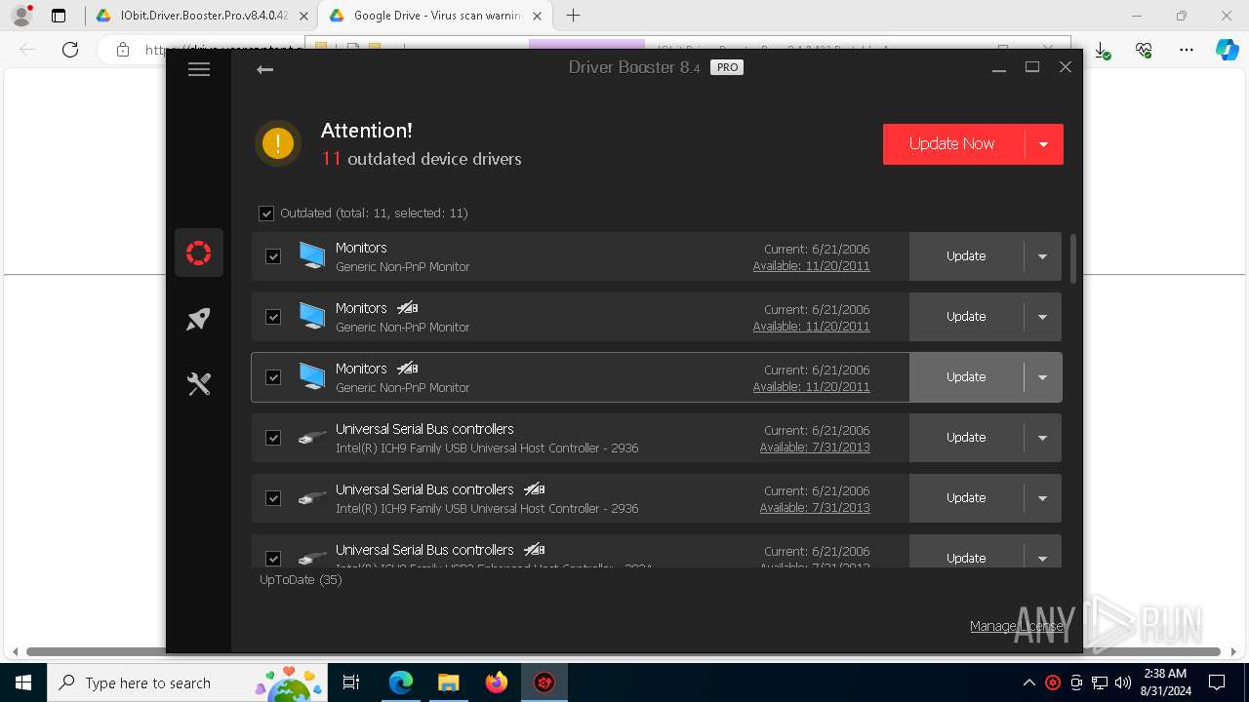Open Task View on the taskbar
This screenshot has height=702, width=1249.
coord(351,682)
